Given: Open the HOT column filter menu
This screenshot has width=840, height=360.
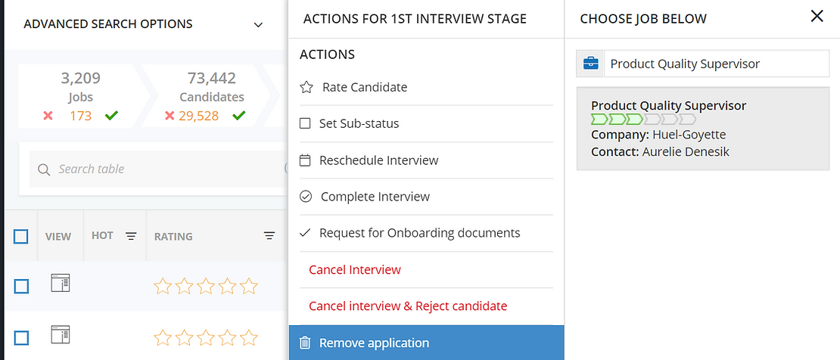Looking at the screenshot, I should point(131,236).
